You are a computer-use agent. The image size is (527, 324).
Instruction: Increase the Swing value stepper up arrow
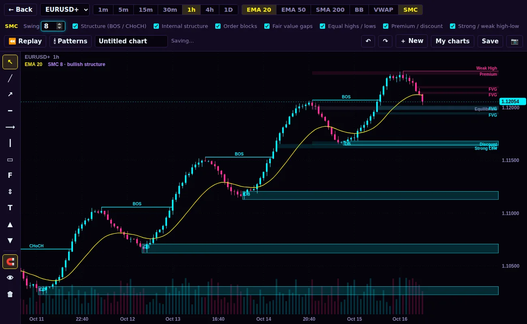point(60,24)
